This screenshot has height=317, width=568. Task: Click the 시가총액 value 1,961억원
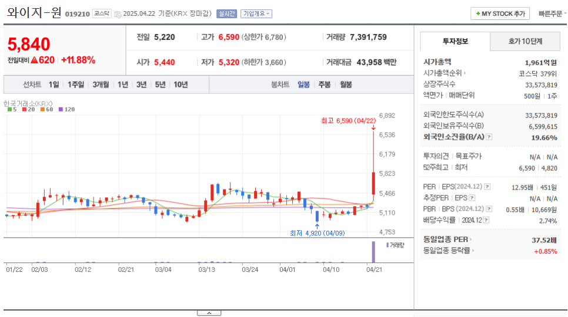(540, 63)
